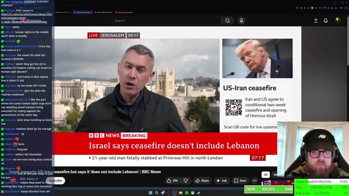The height and width of the screenshot is (196, 349).
Task: Activate voice search microphone icon
Action: 241,21
